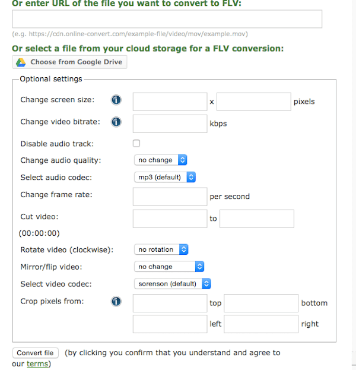Click the crop top pixels field
This screenshot has height=370, width=356.
170,303
